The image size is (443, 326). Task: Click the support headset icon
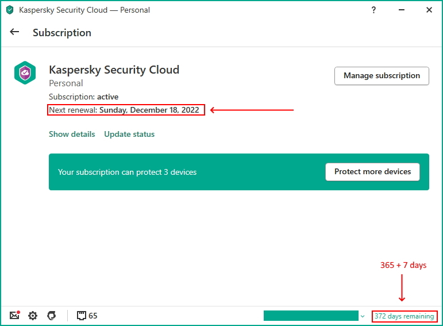click(52, 316)
